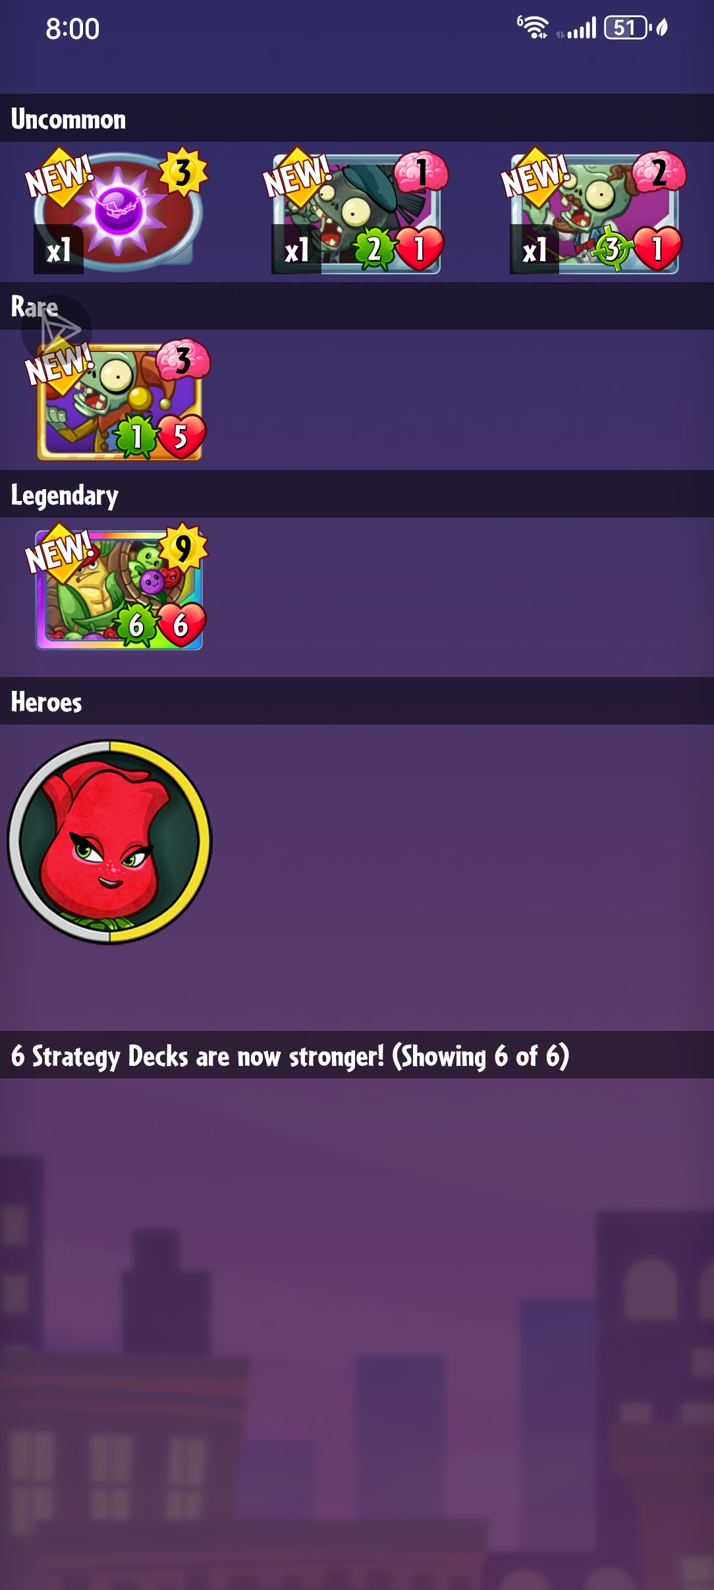Click the NEW! badge on the legendary card
Screen dimensions: 714x1590
(x=58, y=552)
